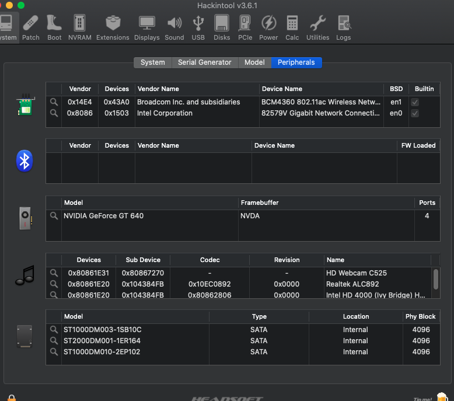Click magnifier icon for ST1000DM010-2EP102 disk
This screenshot has width=454, height=401.
[x=54, y=351]
